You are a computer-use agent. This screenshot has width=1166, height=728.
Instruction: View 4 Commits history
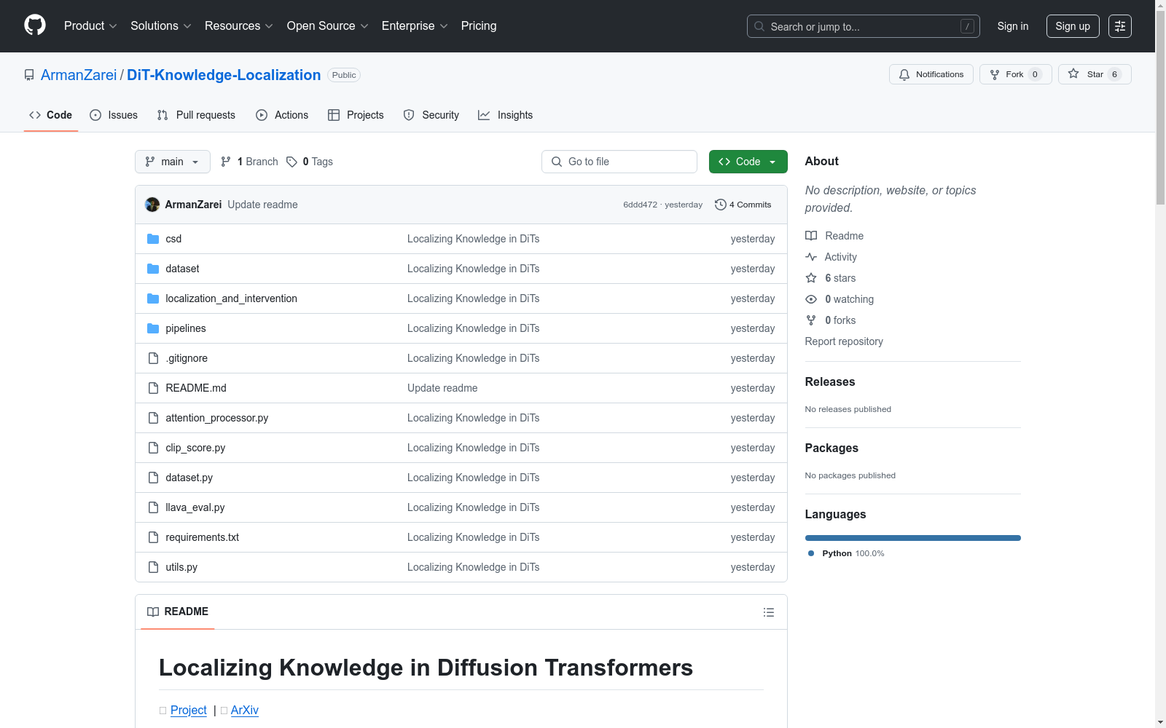point(743,205)
